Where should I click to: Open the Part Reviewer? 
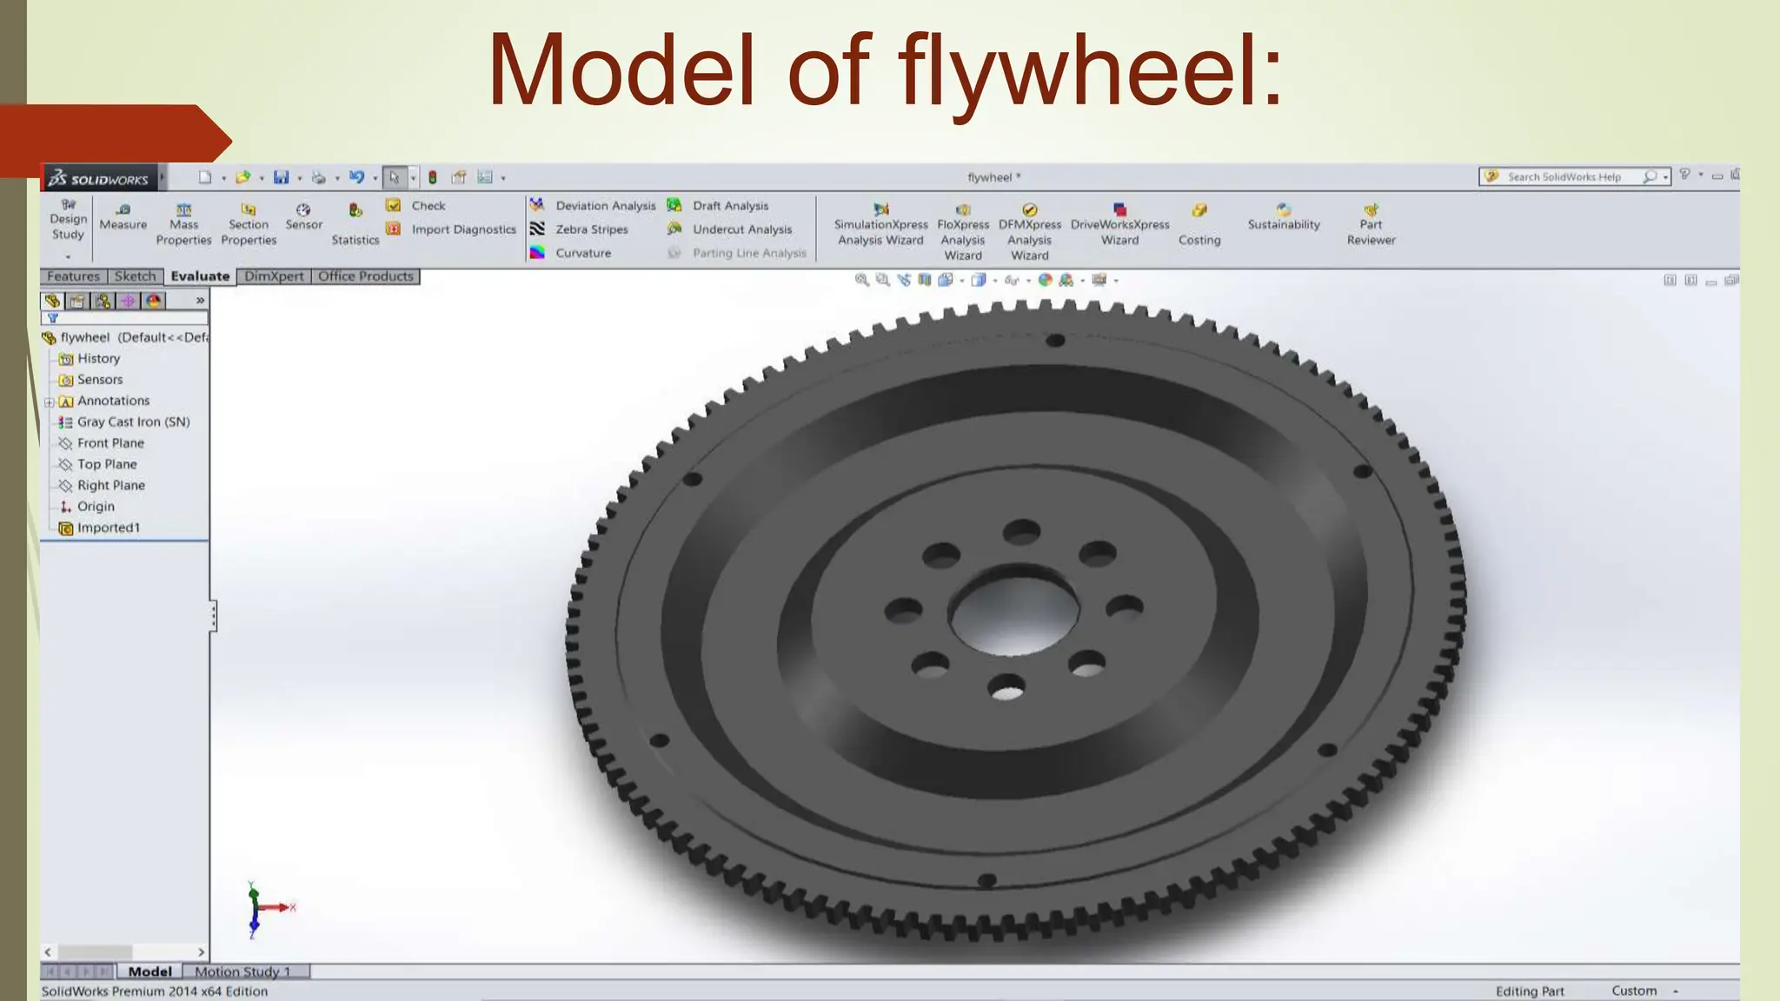[1371, 224]
